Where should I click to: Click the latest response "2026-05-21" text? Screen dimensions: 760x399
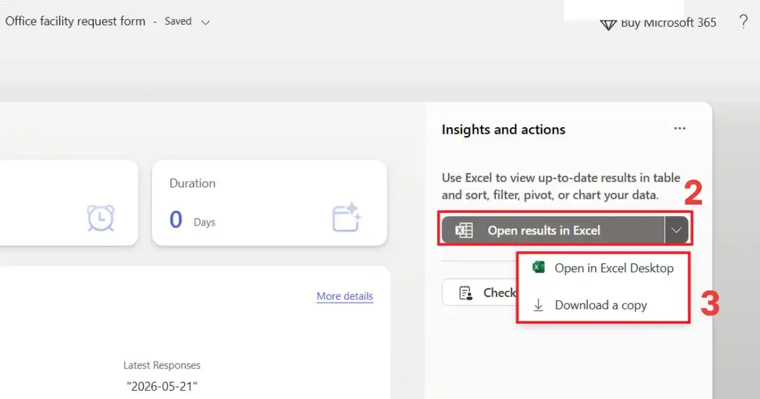(x=162, y=386)
